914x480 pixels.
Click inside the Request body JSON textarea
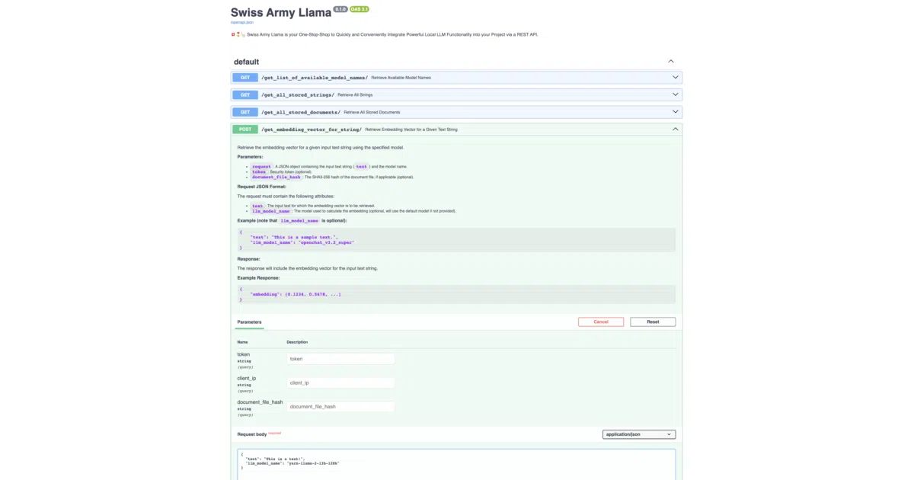[x=456, y=464]
